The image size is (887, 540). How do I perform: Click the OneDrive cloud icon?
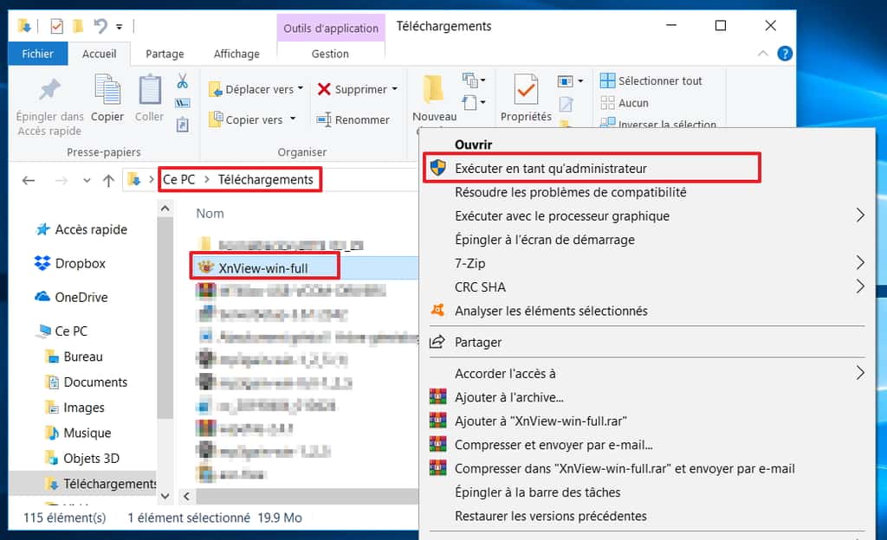(42, 297)
